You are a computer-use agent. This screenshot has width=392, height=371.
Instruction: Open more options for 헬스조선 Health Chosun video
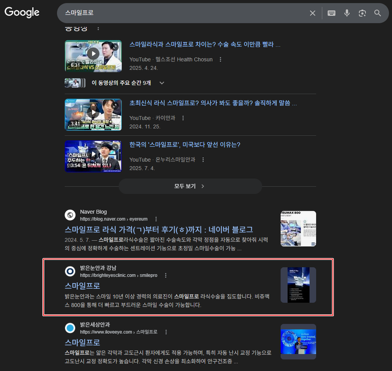pos(220,59)
